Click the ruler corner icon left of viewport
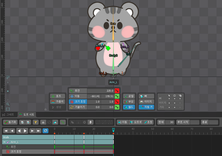Screen dimensions: 222x156 (8, 77)
